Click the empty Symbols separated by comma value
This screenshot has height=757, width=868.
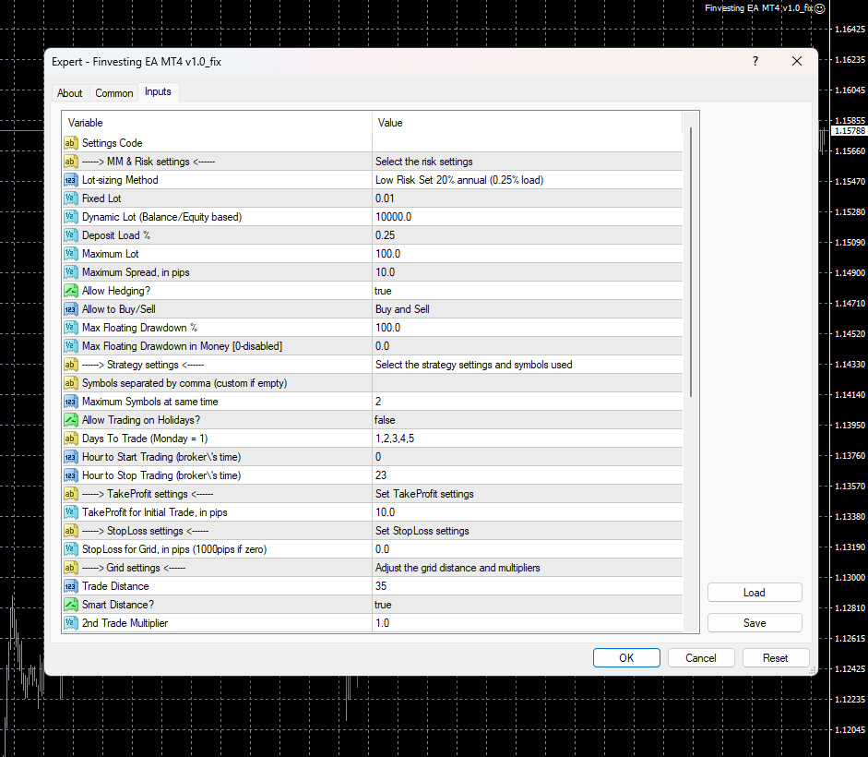(x=528, y=383)
